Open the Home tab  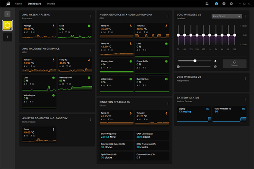[x=18, y=4]
